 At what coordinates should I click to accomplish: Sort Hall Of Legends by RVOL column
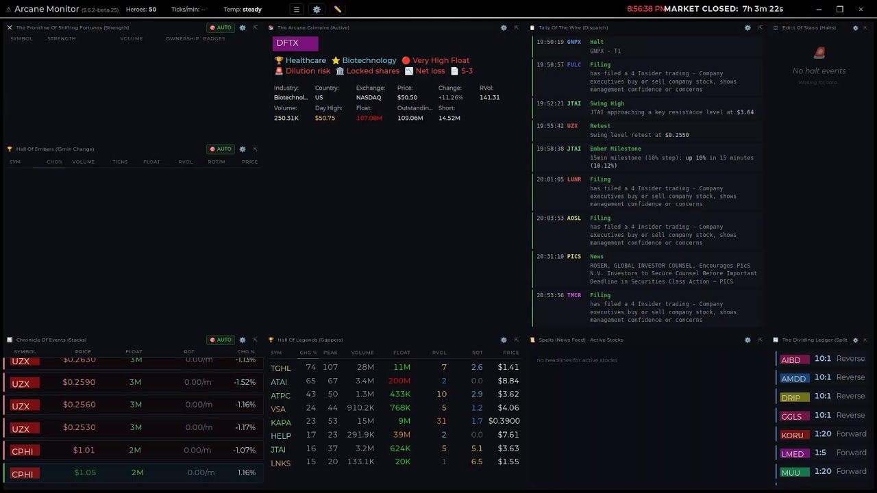(439, 353)
